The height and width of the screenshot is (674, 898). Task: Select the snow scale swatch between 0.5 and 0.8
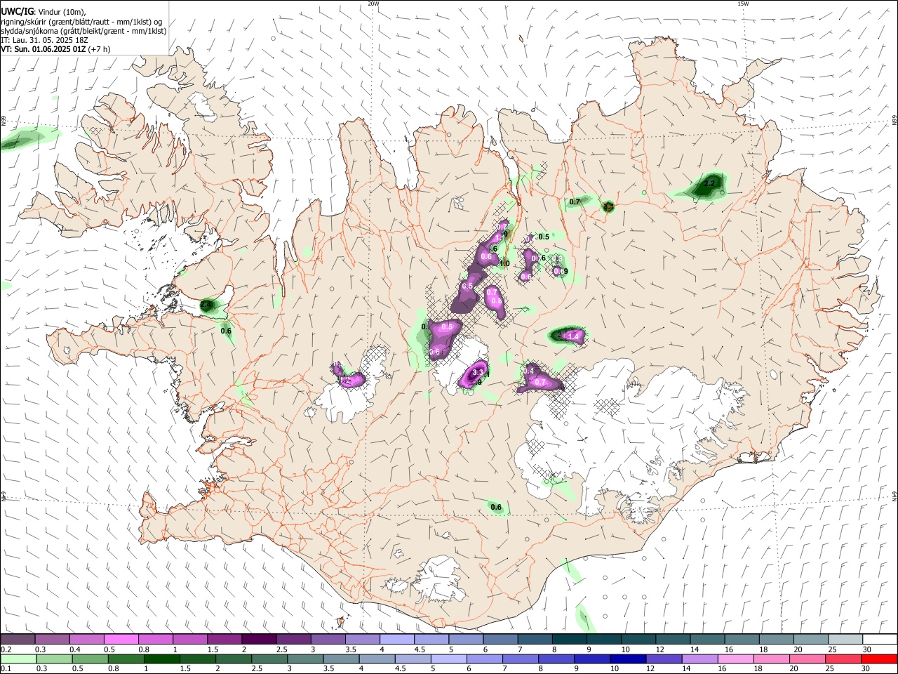[x=121, y=640]
